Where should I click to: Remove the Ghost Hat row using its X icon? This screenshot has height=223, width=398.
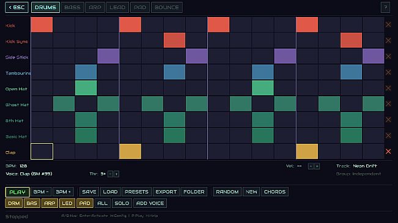point(388,104)
